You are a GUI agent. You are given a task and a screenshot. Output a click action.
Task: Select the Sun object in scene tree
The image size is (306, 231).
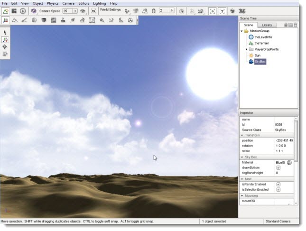[258, 55]
